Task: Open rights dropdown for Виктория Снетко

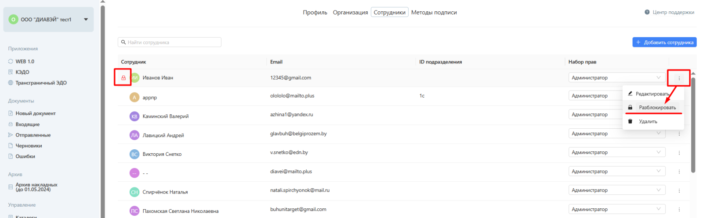Action: pyautogui.click(x=616, y=152)
